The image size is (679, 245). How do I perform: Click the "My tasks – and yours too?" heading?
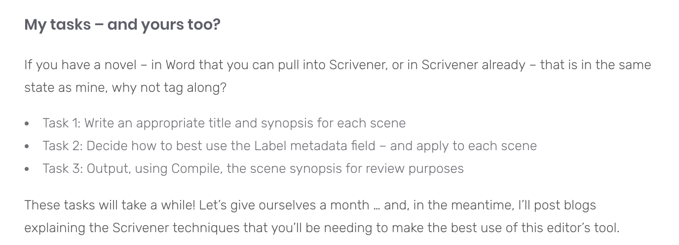[x=122, y=24]
